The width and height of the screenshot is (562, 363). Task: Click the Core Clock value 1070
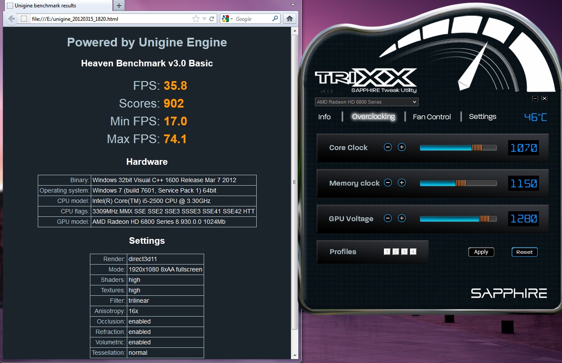point(523,147)
